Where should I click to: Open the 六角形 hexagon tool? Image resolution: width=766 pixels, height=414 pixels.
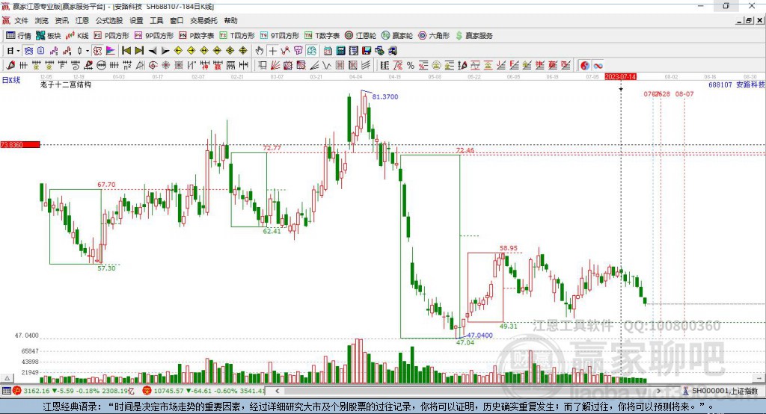434,36
